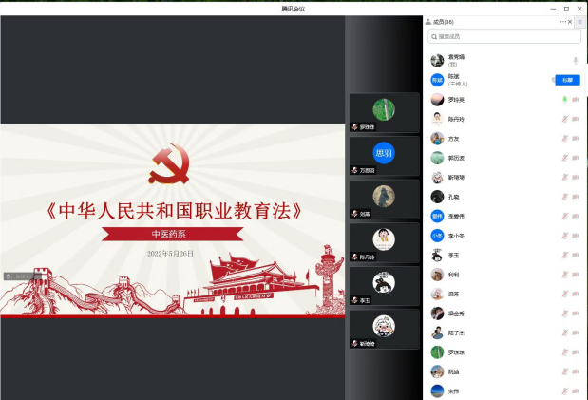
Task: Click the 腾讯会议 window title
Action: 294,9
